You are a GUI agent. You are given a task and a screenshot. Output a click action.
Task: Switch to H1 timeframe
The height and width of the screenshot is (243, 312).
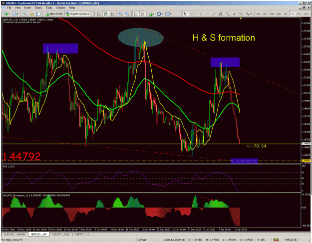(286, 14)
